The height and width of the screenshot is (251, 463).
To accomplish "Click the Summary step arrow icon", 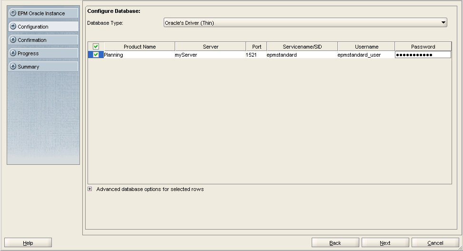I will coord(13,66).
